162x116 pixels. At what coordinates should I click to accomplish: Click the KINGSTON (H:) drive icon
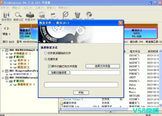tap(11, 74)
